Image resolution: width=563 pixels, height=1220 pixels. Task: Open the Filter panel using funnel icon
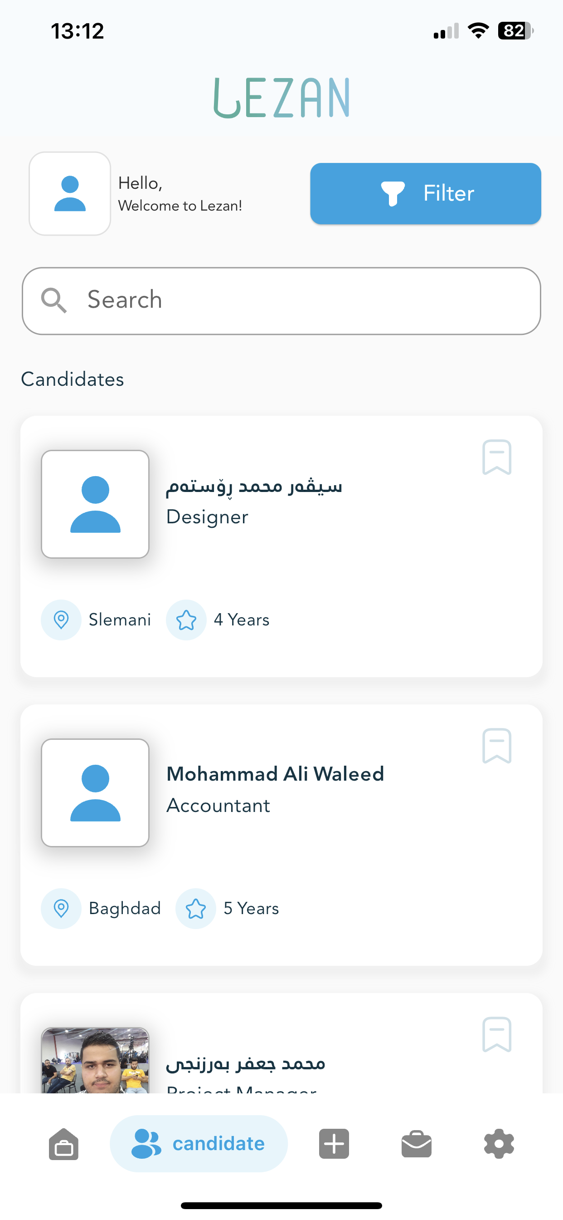click(x=393, y=193)
